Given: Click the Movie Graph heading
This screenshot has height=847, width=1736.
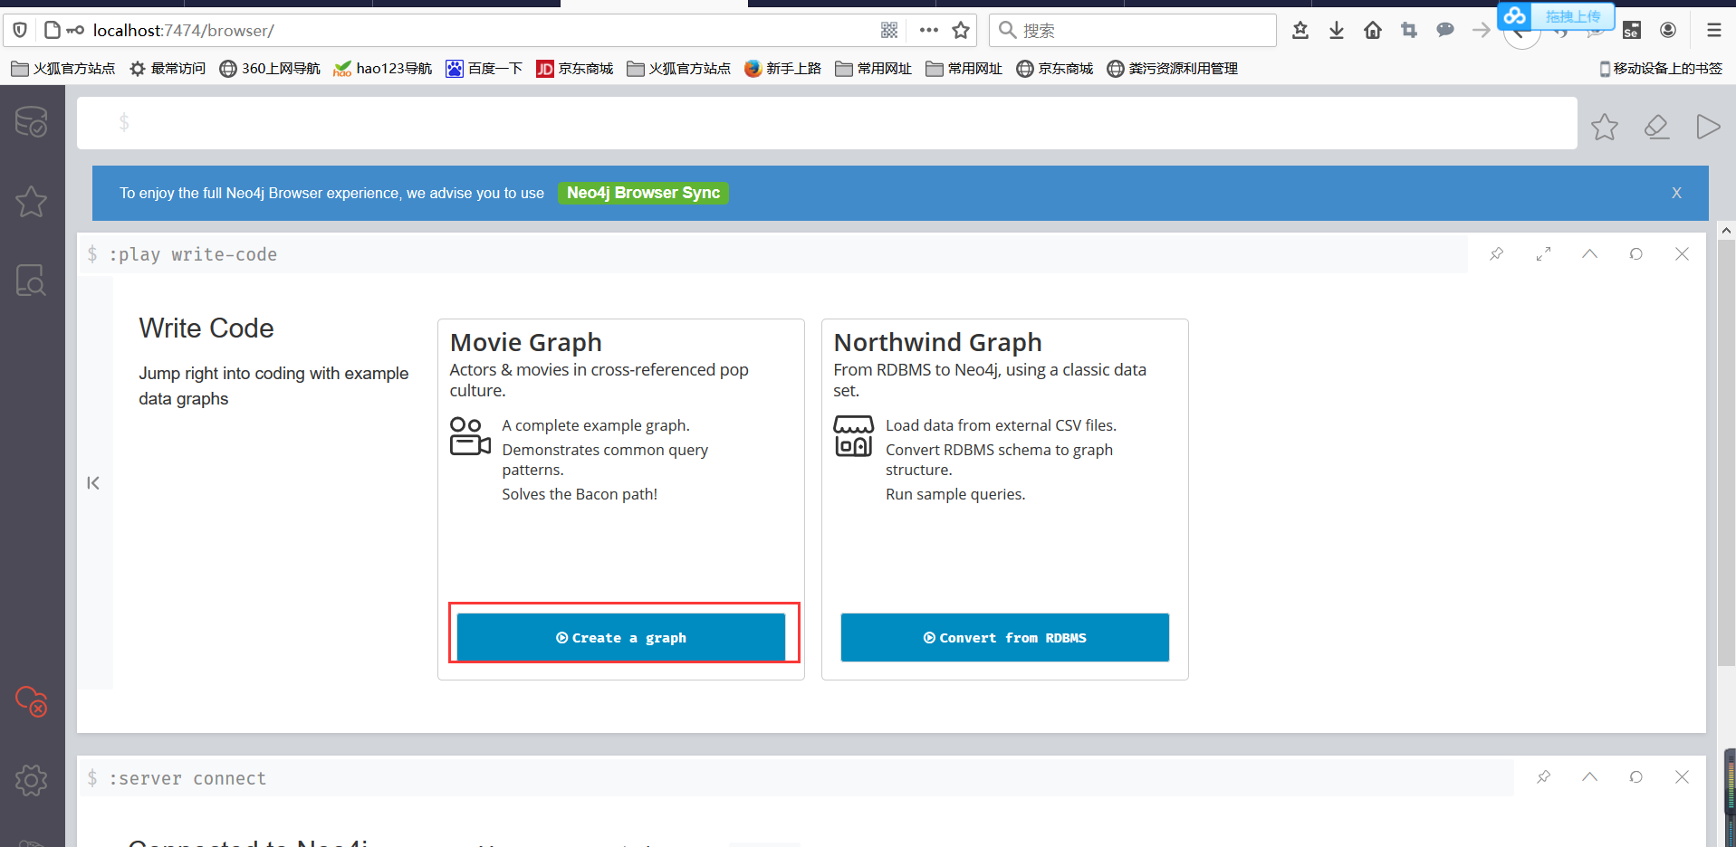Looking at the screenshot, I should pos(526,342).
